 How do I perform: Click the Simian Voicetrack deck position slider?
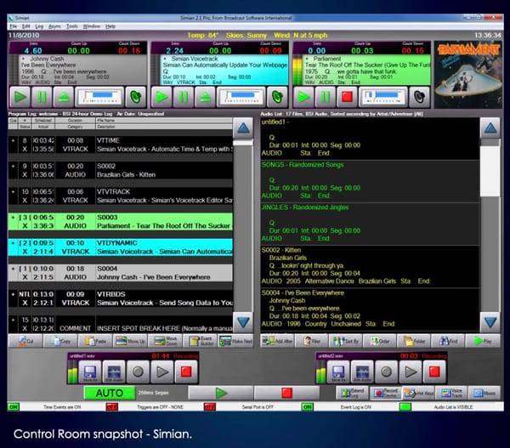click(x=241, y=97)
